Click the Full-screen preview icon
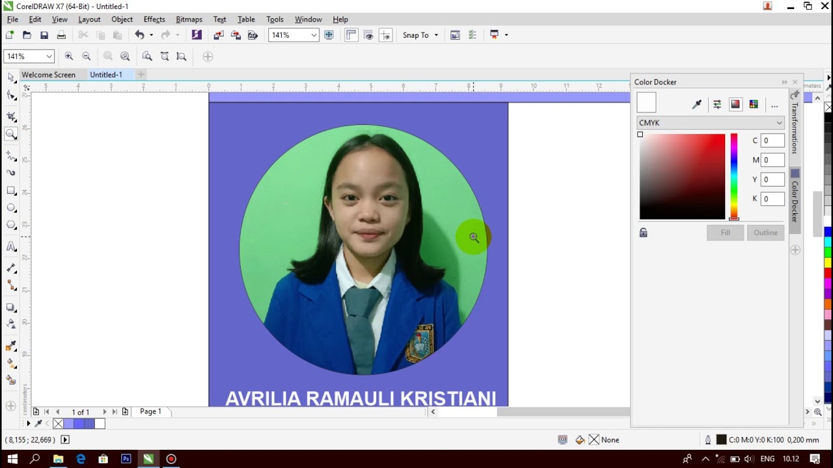 click(329, 35)
